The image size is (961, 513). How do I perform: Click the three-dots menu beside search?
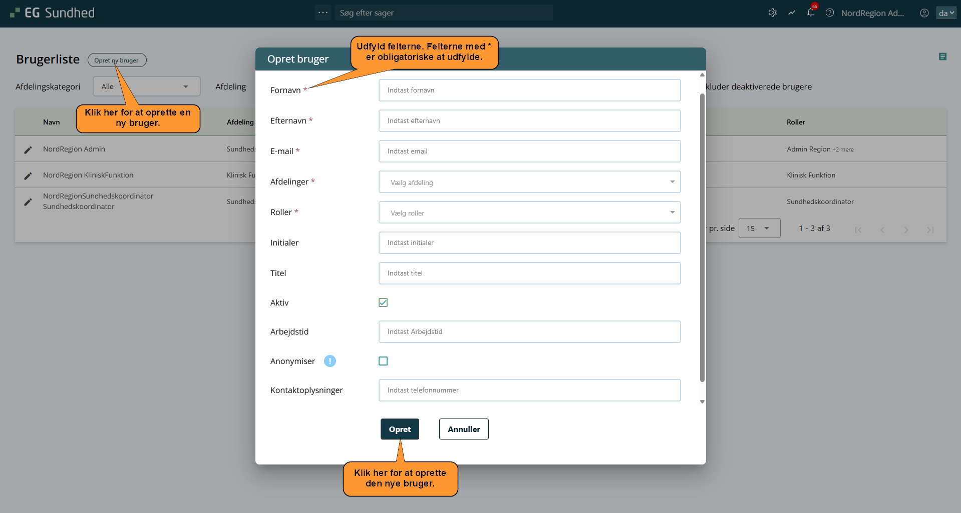[323, 12]
